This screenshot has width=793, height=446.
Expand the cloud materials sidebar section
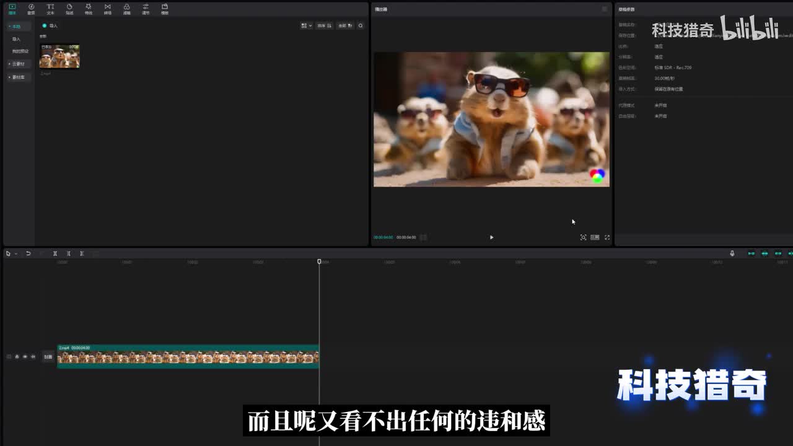click(17, 64)
